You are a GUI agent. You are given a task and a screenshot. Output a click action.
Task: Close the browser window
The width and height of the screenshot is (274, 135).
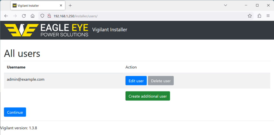268,5
